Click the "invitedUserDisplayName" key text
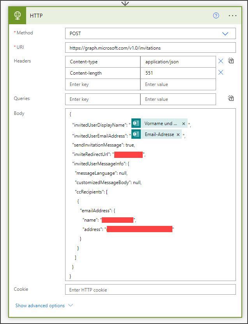This screenshot has height=324, width=248. tap(98, 125)
